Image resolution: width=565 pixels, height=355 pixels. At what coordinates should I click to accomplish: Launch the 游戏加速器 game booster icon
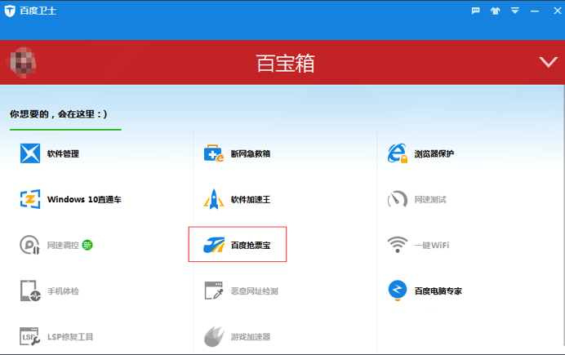214,336
